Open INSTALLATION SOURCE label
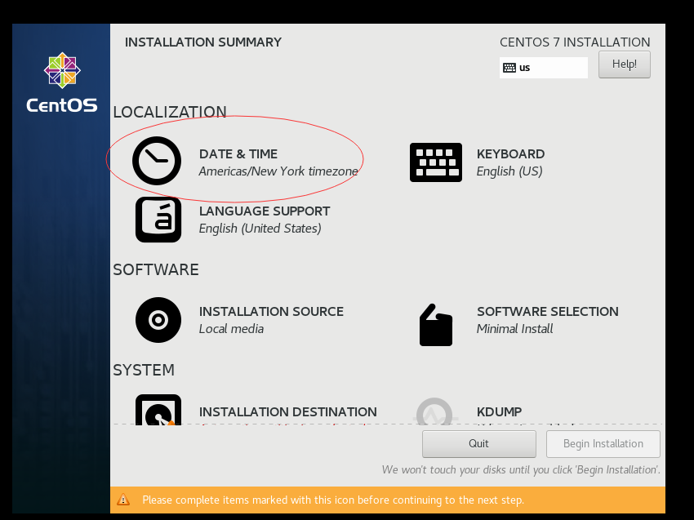 pyautogui.click(x=271, y=312)
